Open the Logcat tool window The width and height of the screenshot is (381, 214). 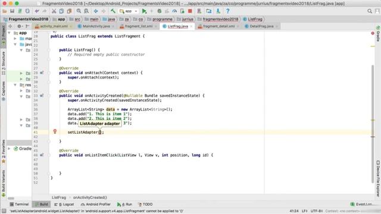coord(64,204)
